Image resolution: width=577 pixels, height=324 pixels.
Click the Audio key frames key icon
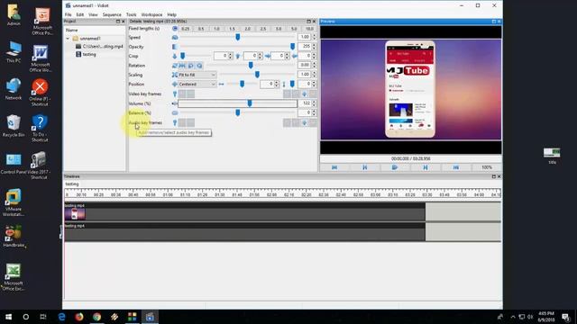[x=175, y=122]
